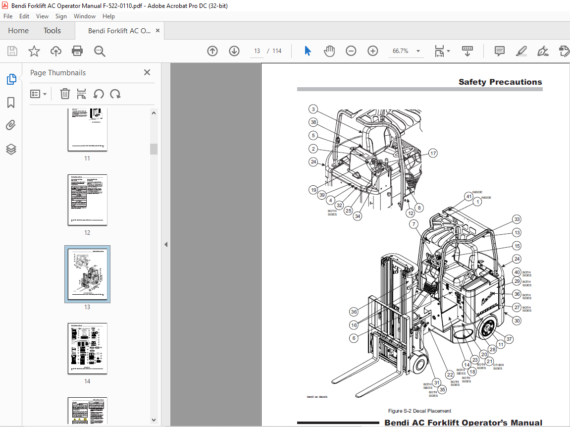The image size is (570, 427).
Task: Activate the Hand pan tool
Action: (x=329, y=51)
